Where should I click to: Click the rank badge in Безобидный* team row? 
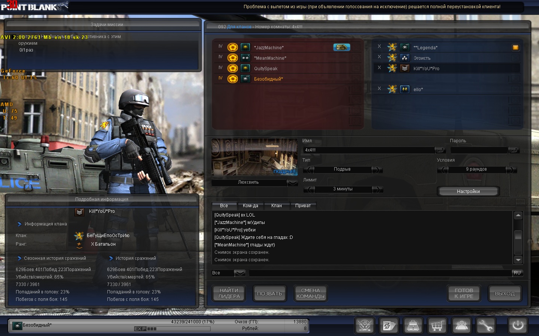[245, 79]
